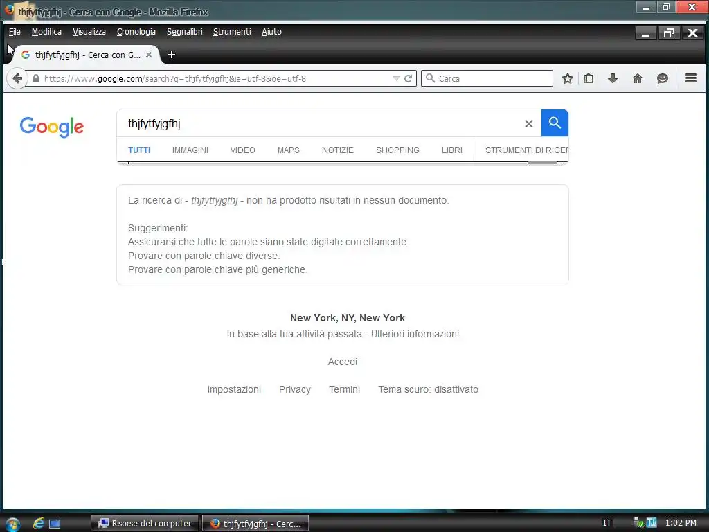Open the Aiuto menu
Image resolution: width=709 pixels, height=532 pixels.
(x=271, y=32)
